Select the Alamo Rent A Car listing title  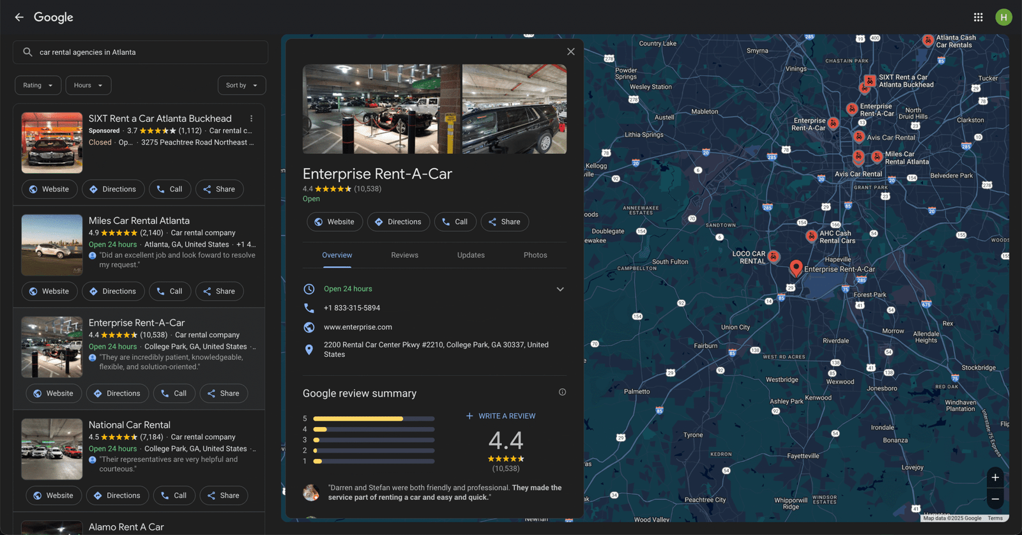[x=126, y=527]
